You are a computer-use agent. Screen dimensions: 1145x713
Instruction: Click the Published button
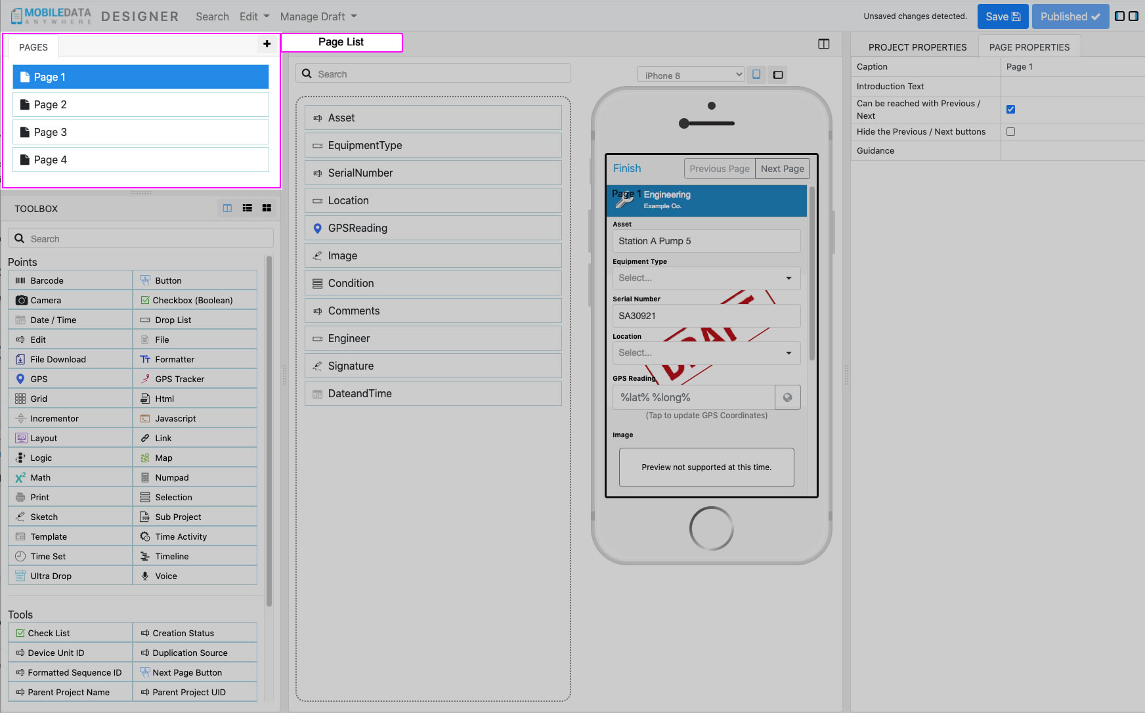pos(1070,16)
